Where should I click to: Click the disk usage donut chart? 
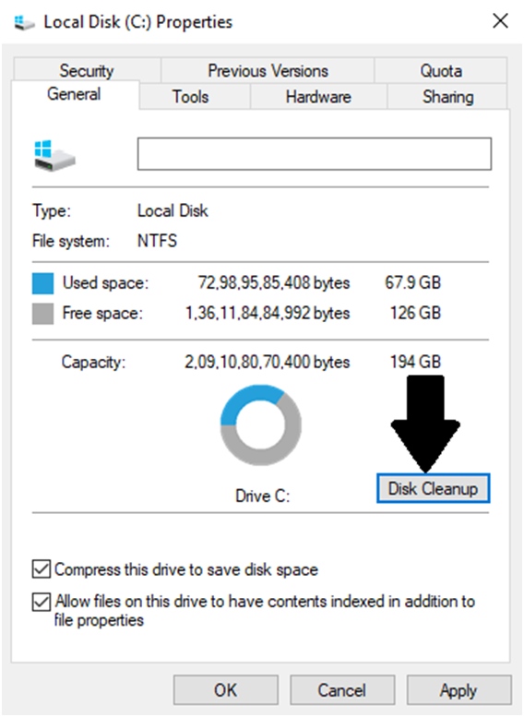[261, 425]
